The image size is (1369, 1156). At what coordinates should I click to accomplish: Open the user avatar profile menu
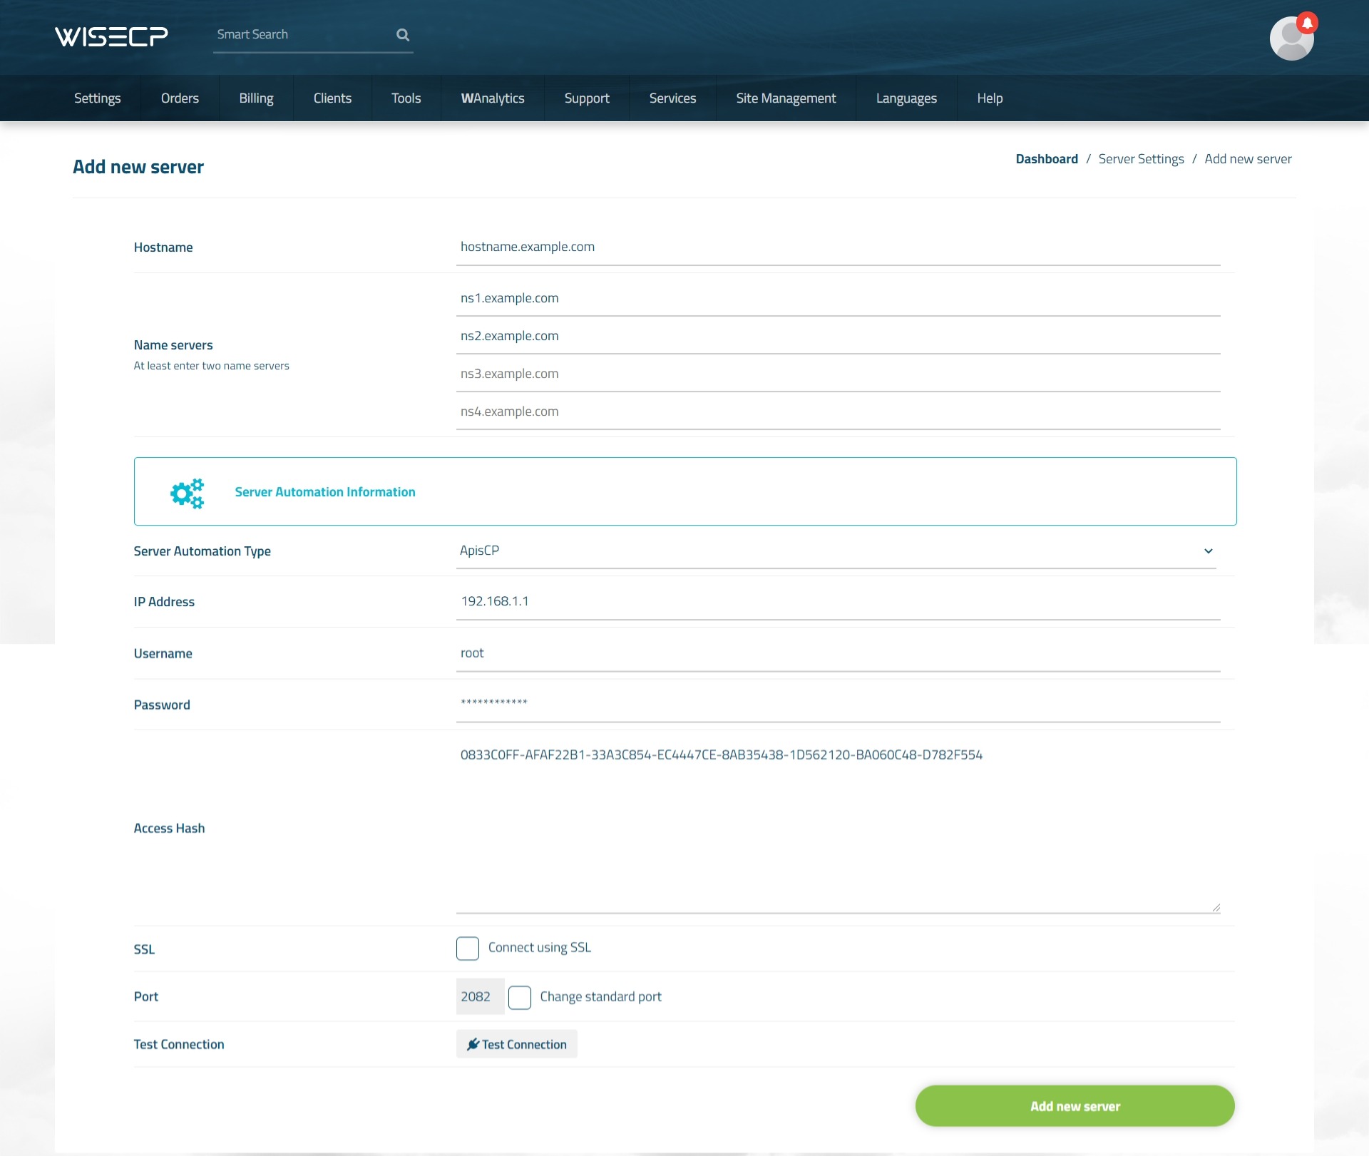[x=1291, y=39]
